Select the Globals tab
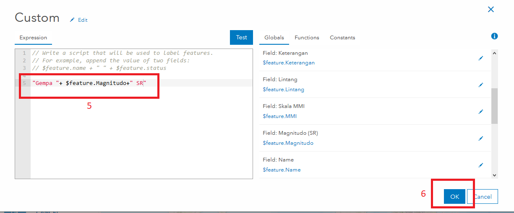 (x=274, y=37)
